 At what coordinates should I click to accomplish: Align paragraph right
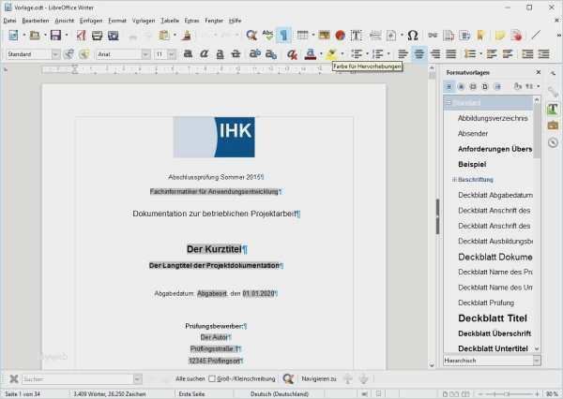[x=435, y=54]
